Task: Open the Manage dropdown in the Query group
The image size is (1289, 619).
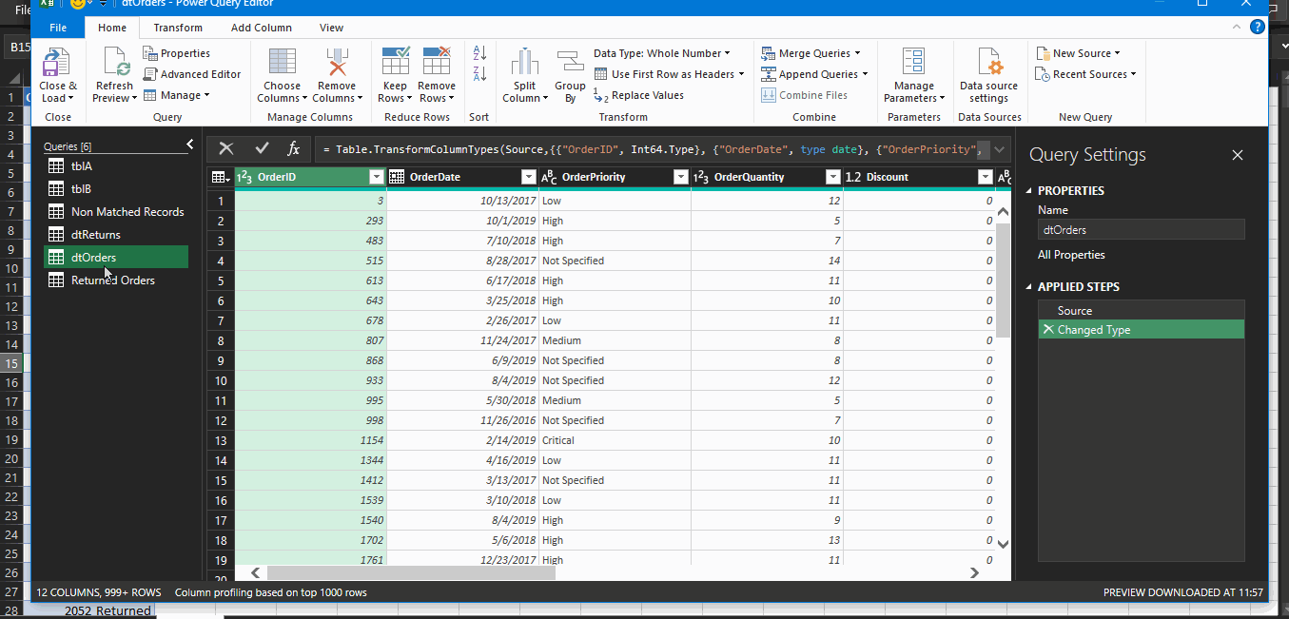Action: (177, 95)
